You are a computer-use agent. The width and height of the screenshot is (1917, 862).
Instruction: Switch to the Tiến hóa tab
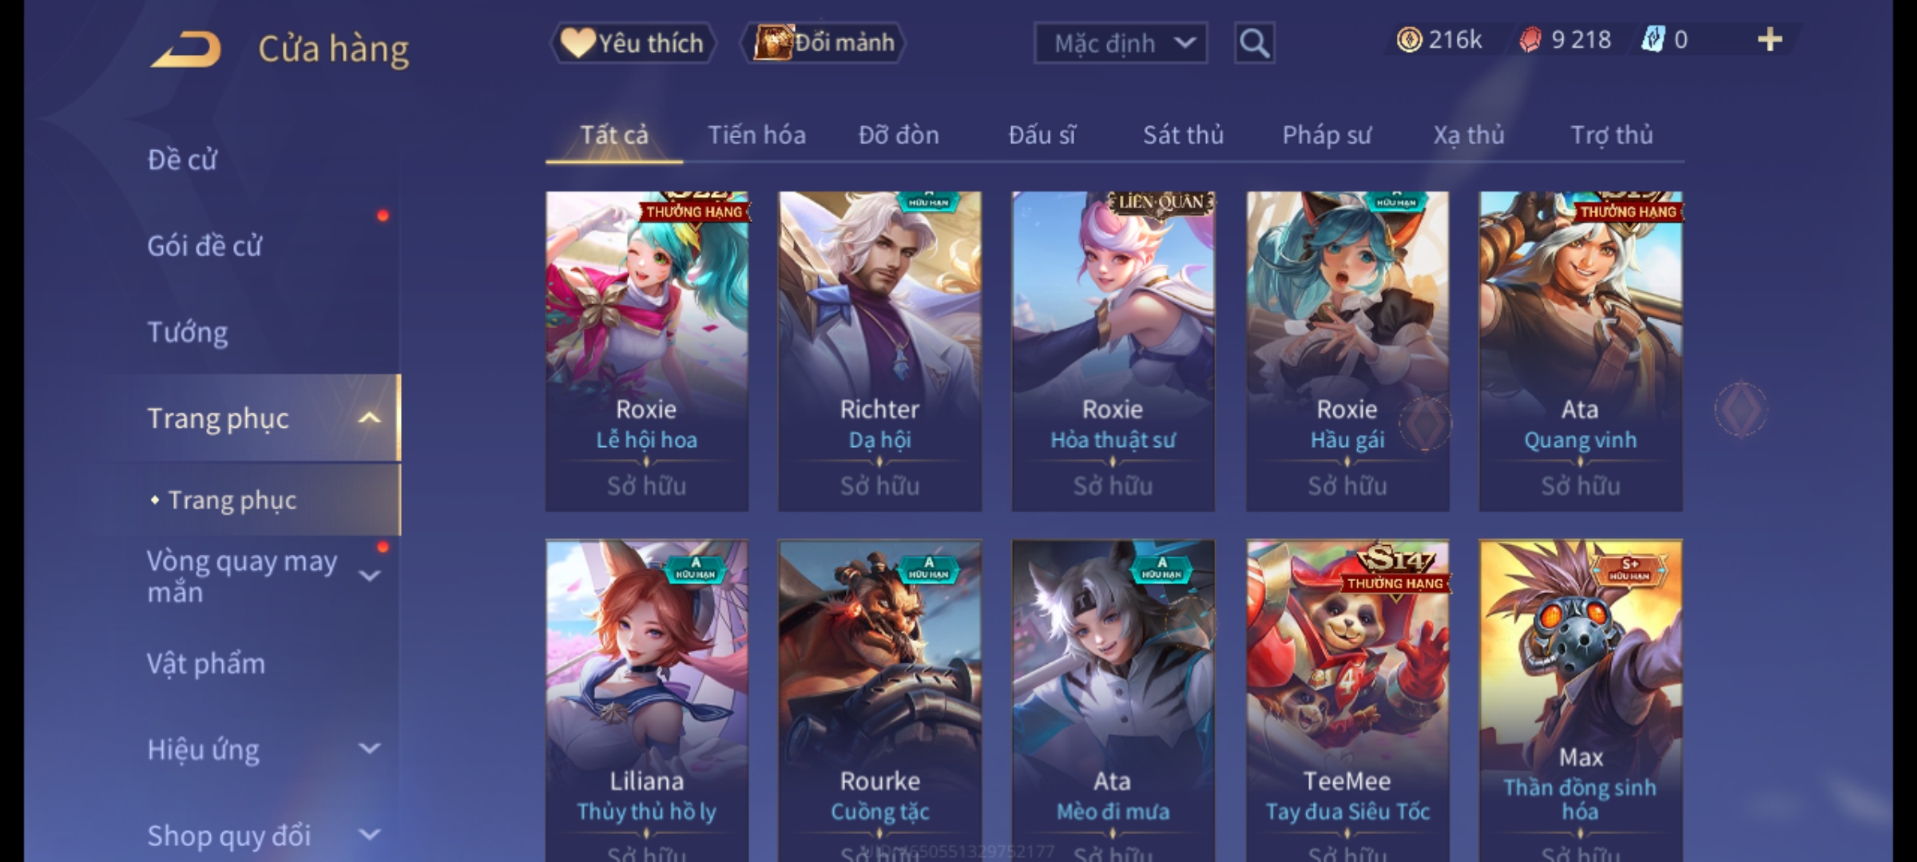click(x=756, y=135)
